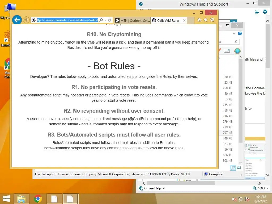Select the 755 KB file size entry
The width and height of the screenshot is (272, 204).
[x=227, y=105]
